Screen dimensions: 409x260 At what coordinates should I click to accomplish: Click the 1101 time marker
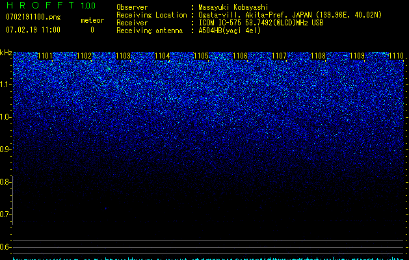(x=45, y=56)
